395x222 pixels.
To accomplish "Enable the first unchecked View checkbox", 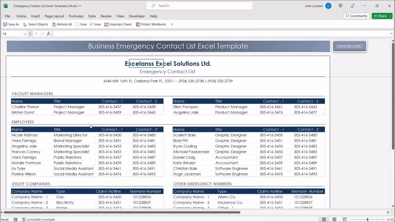I will 77,24.
